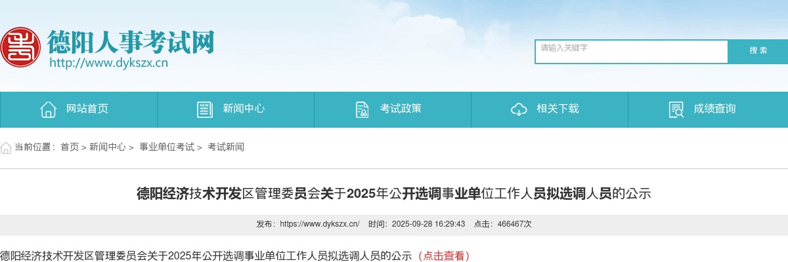Follow the 首页 breadcrumb link
This screenshot has width=788, height=262.
pyautogui.click(x=70, y=147)
